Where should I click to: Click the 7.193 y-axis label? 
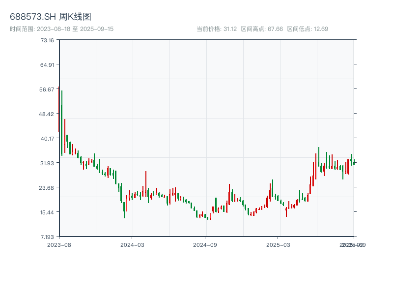tap(47, 237)
